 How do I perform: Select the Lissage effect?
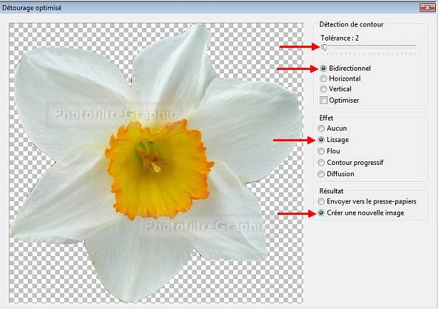click(322, 140)
